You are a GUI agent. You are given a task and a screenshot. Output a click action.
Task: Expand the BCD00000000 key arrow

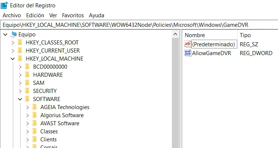click(x=20, y=67)
